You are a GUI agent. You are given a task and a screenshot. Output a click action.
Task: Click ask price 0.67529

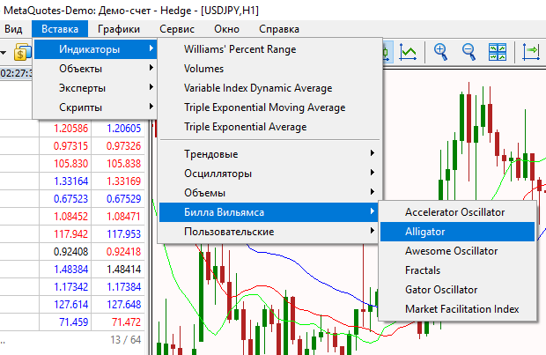click(123, 198)
